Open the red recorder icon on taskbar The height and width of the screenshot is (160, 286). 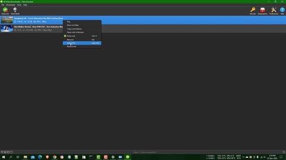click(x=105, y=157)
